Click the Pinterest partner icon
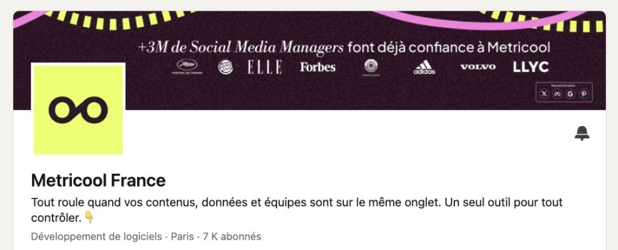Screen dimensions: 618x250 (584, 94)
